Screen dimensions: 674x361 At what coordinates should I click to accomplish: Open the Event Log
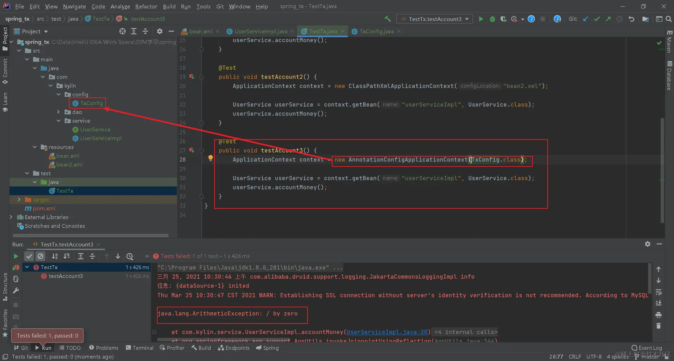[x=647, y=348]
